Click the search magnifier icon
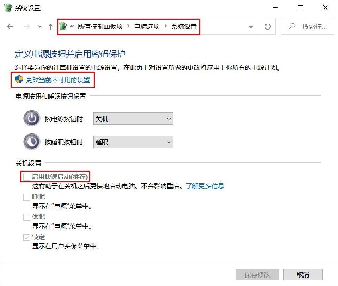Viewport: 338px width, 286px height. (292, 26)
